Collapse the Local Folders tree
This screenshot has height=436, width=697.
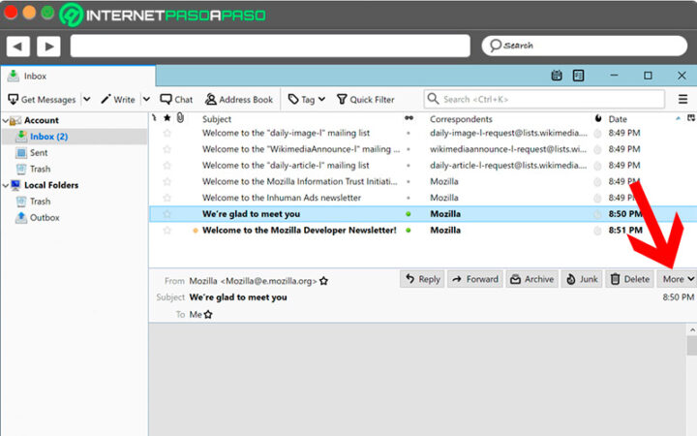[5, 185]
